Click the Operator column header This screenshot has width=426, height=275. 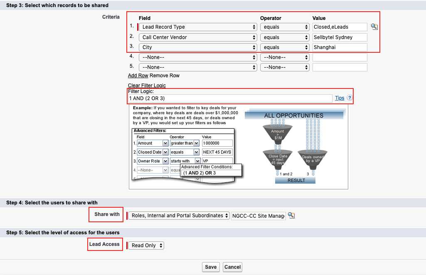click(271, 18)
